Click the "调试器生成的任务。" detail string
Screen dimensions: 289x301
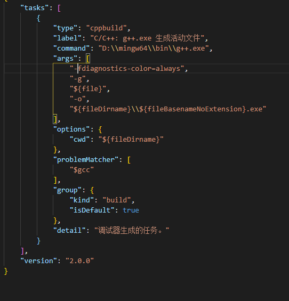(x=132, y=230)
